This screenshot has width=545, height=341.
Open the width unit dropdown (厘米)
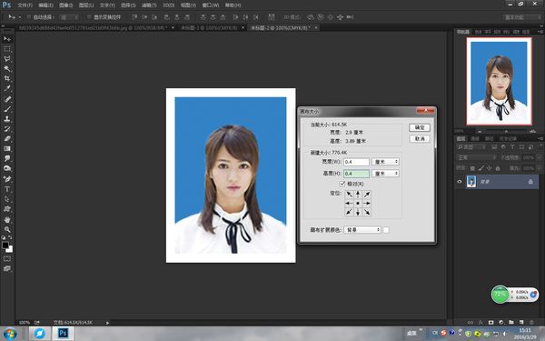[x=385, y=162]
